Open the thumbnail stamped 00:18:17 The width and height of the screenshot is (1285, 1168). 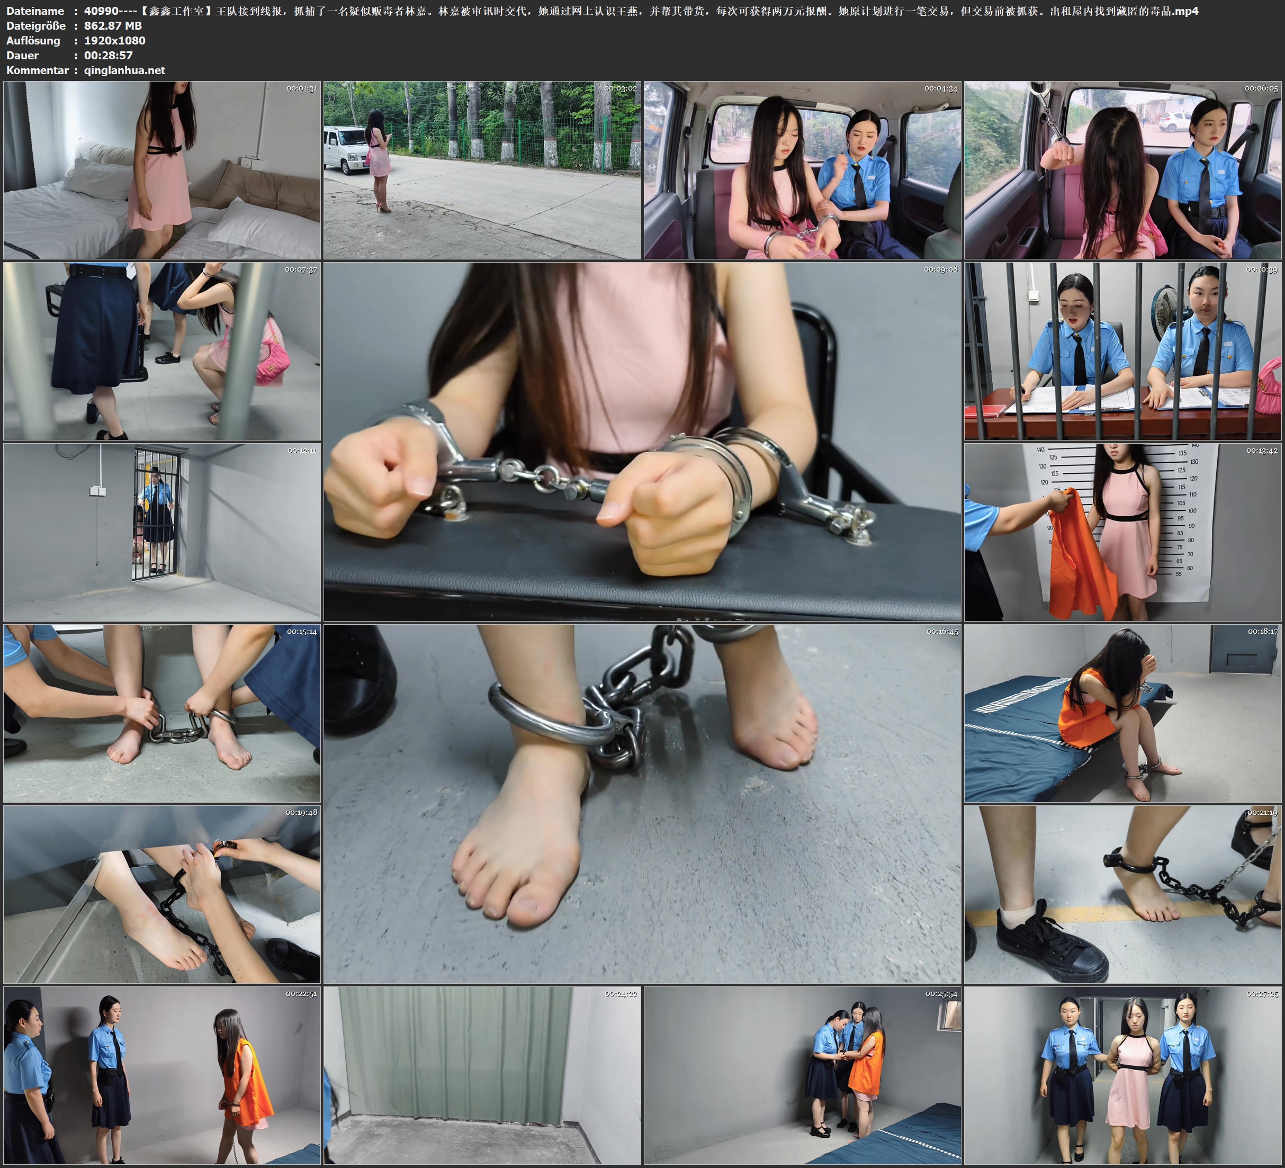1123,713
